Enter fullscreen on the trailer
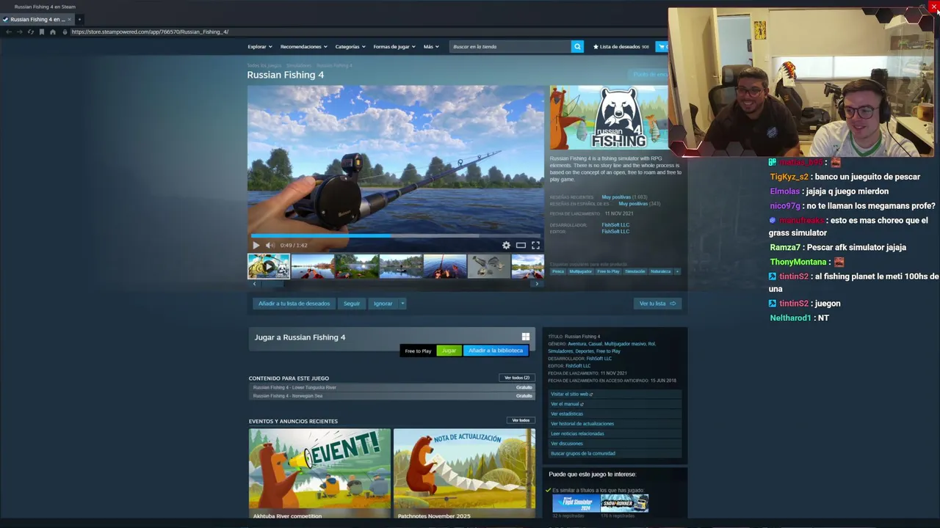The height and width of the screenshot is (528, 940). [x=535, y=245]
